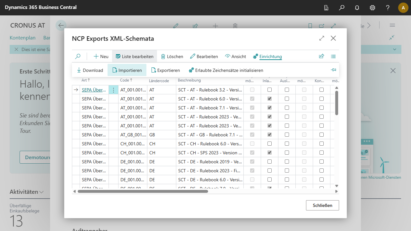Click the Schließen button
411x231 pixels.
(x=322, y=205)
